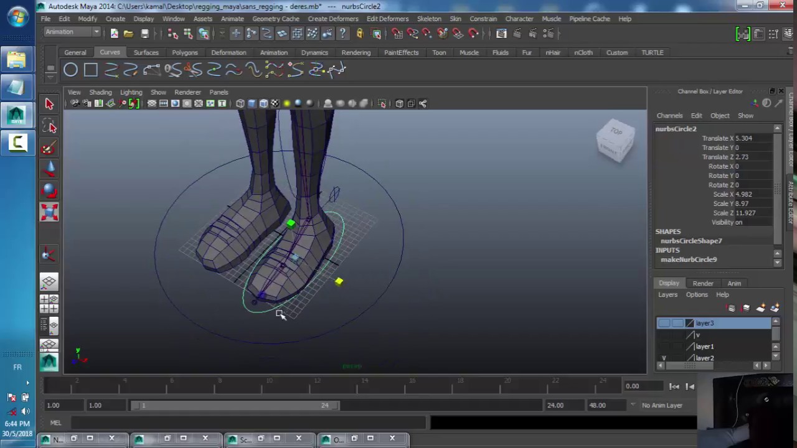Activate the Scale tool
This screenshot has width=797, height=448.
(x=49, y=212)
